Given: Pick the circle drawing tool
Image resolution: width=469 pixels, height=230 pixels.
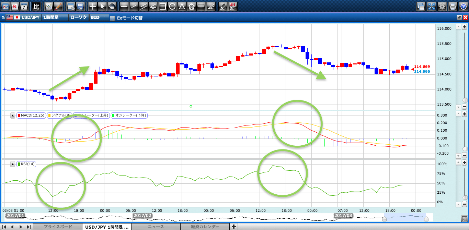Looking at the screenshot, I should [x=173, y=6].
